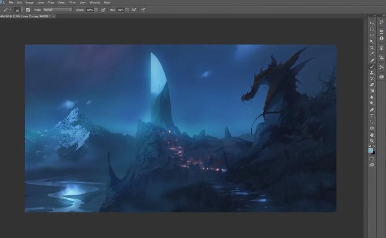Select the Eyedropper tool
The height and width of the screenshot is (238, 386).
click(372, 54)
